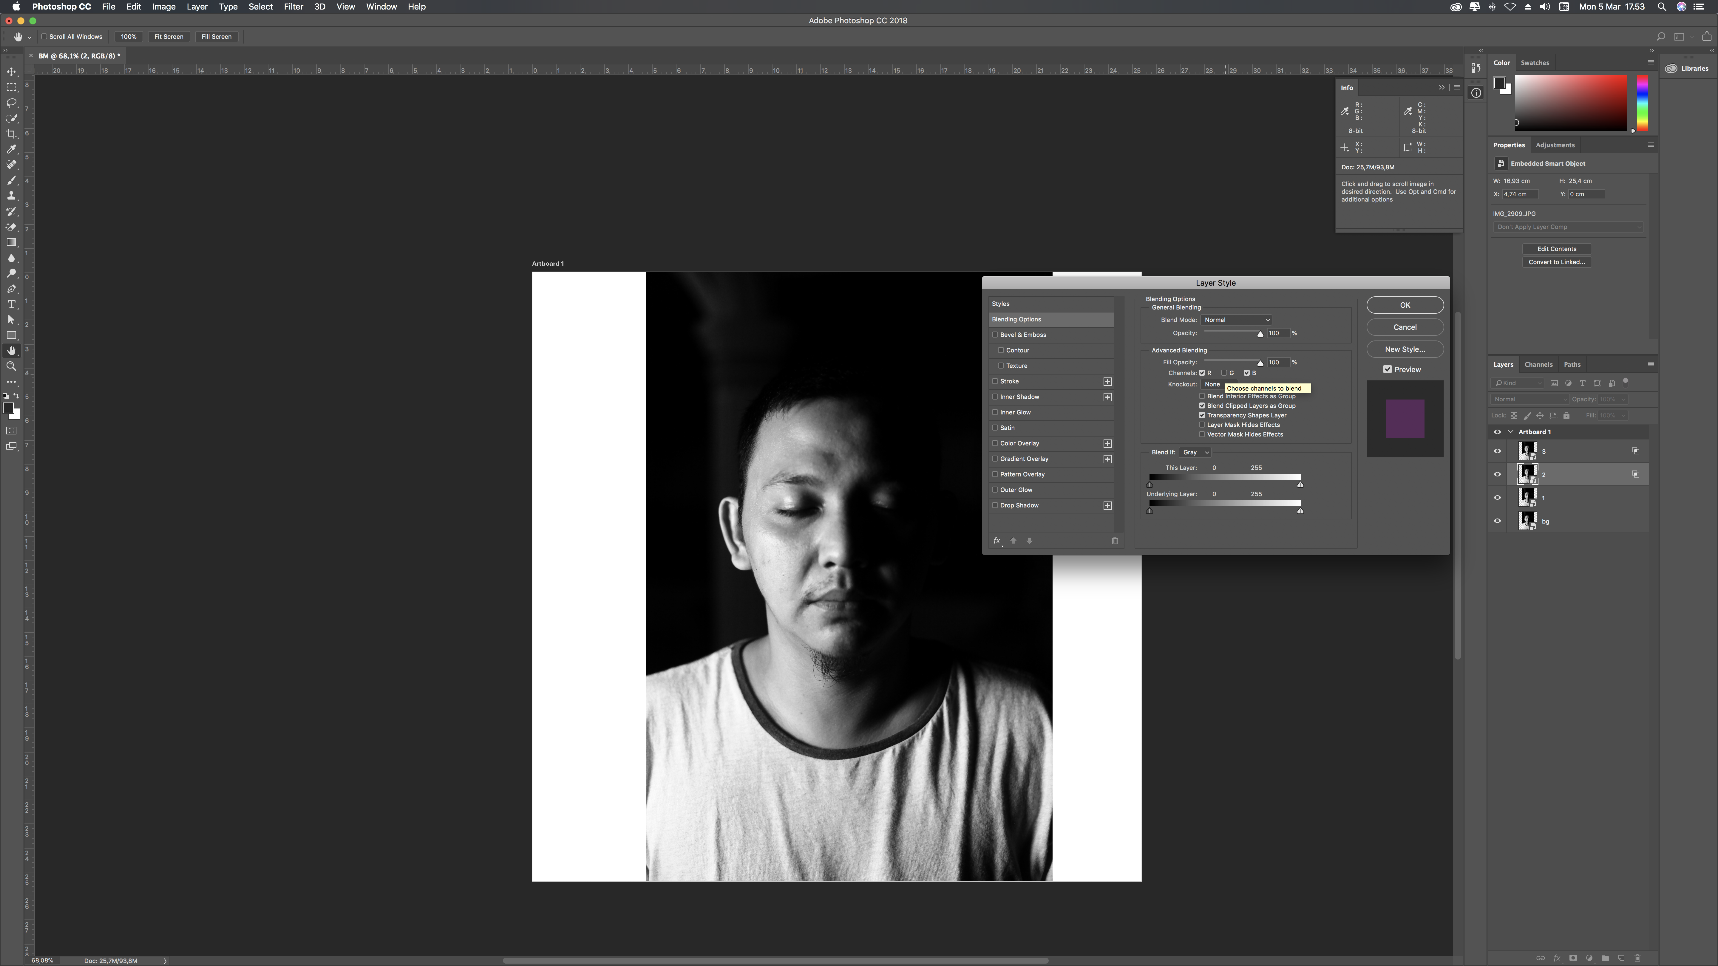
Task: Click the fx add-effect icon in Layer Style
Action: tap(997, 541)
